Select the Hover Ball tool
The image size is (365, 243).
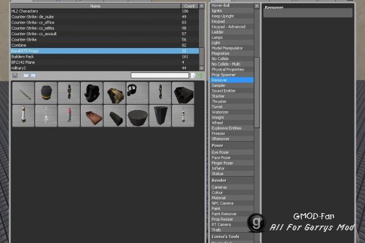click(x=232, y=5)
